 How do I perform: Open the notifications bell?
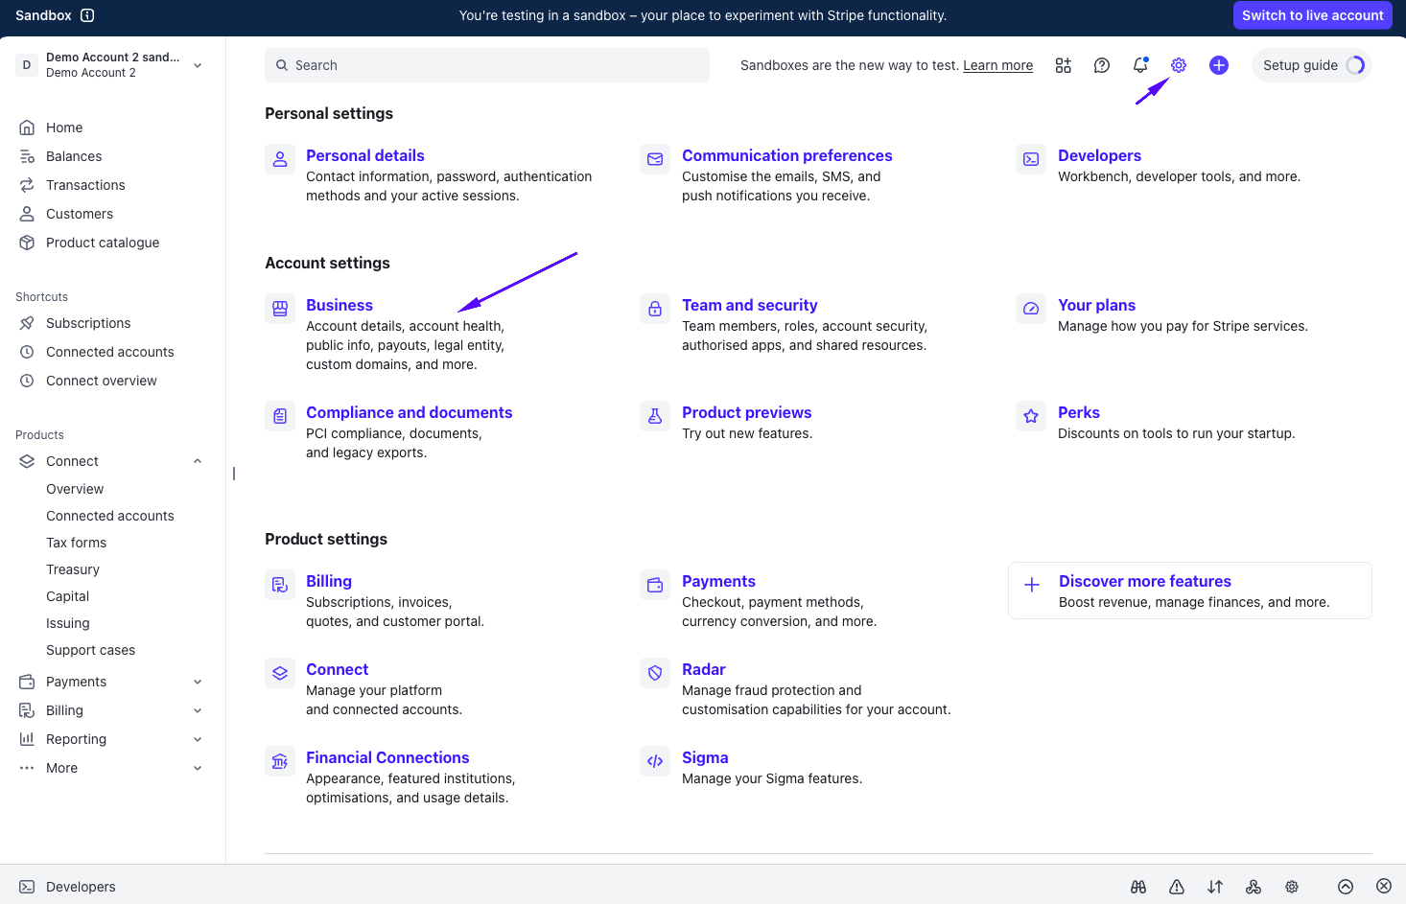1140,65
